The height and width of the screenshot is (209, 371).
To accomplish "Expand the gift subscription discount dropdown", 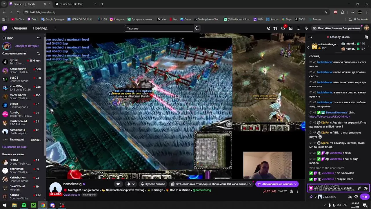I will pyautogui.click(x=250, y=184).
